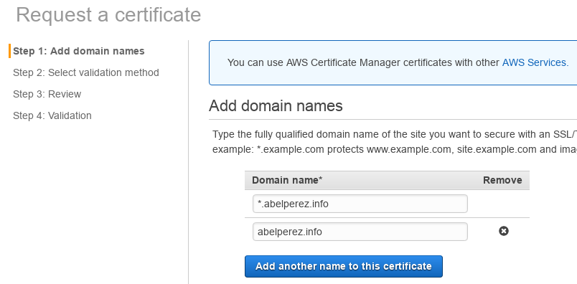
Task: Click the Domain name* column header
Action: pyautogui.click(x=287, y=180)
